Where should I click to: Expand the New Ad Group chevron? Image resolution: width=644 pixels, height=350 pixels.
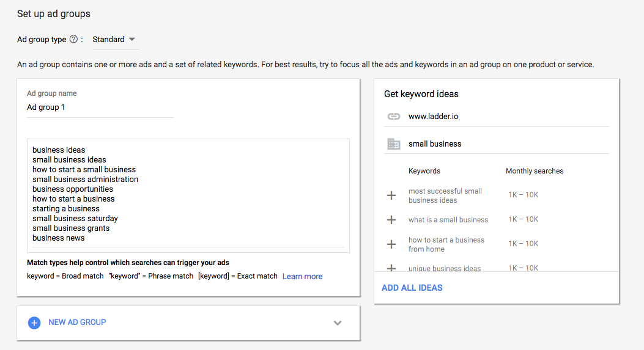(x=338, y=323)
